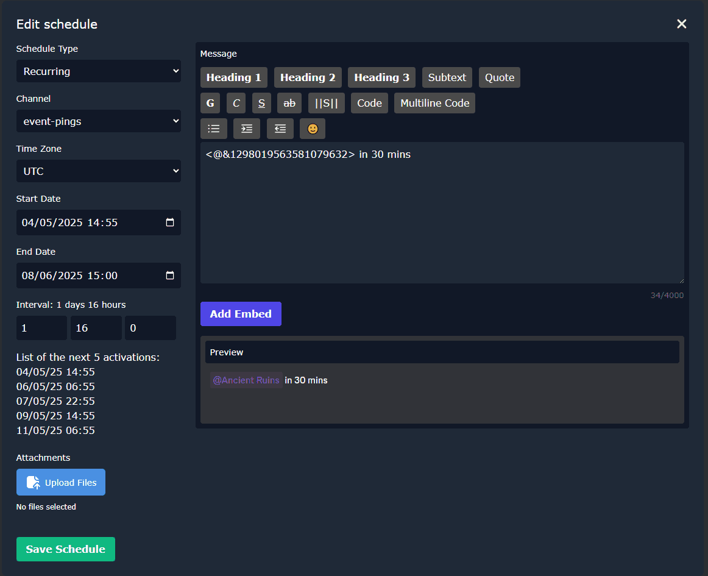This screenshot has width=708, height=576.
Task: Click the interval minutes field
Action: (150, 328)
